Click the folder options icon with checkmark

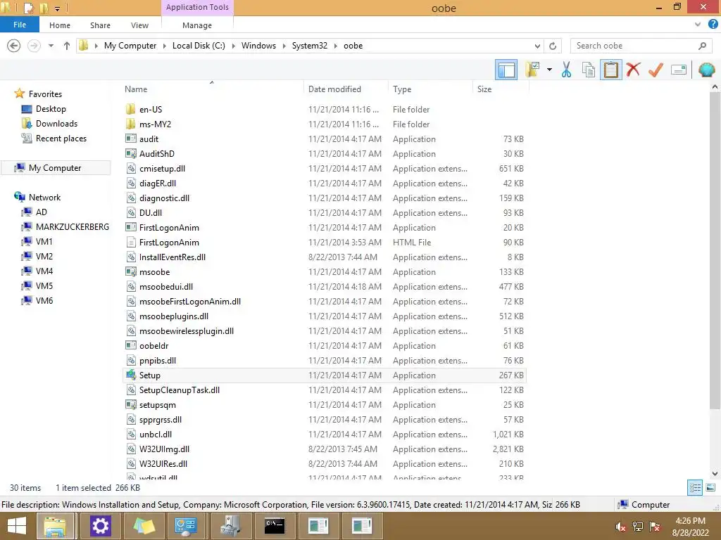coord(532,70)
